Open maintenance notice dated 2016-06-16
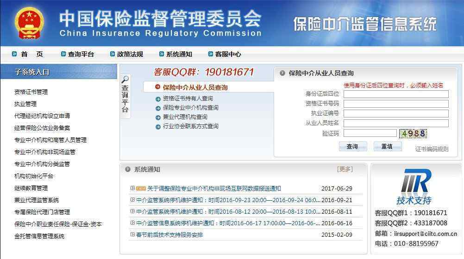 [228, 223]
